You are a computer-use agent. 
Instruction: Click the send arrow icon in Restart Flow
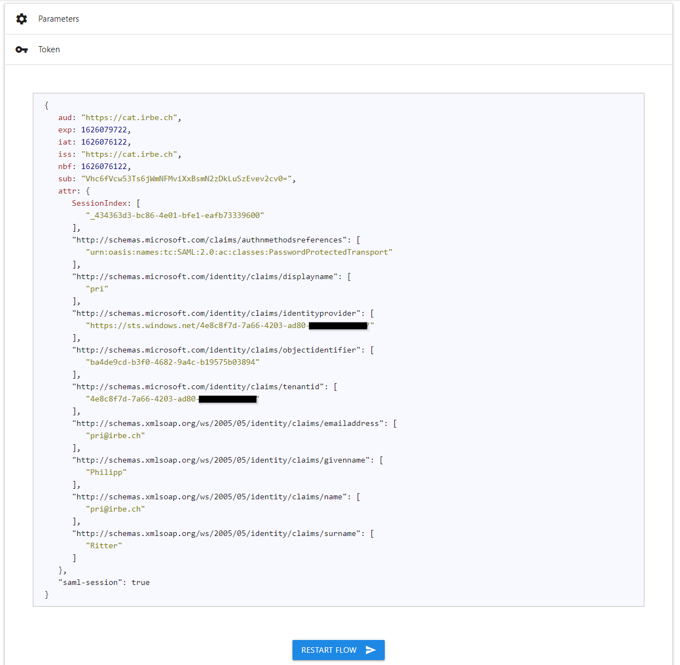click(371, 650)
